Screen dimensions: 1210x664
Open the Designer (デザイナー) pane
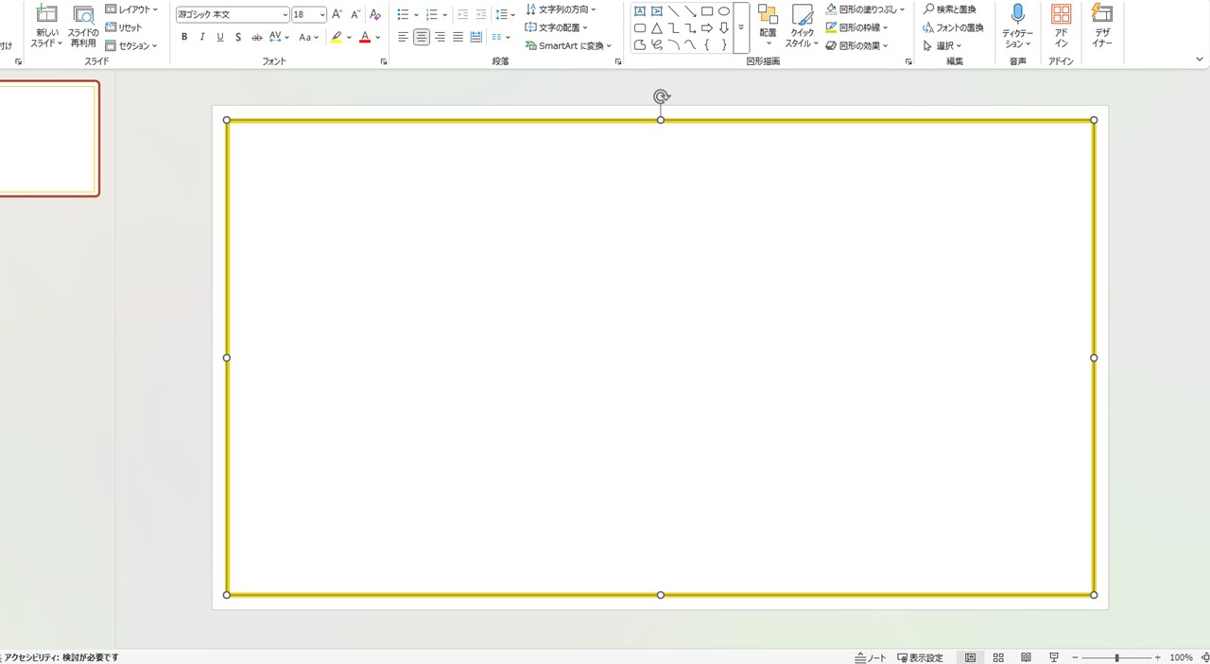pos(1101,14)
